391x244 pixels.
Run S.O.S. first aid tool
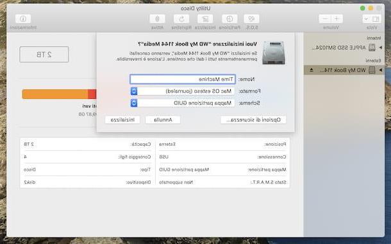(x=252, y=19)
